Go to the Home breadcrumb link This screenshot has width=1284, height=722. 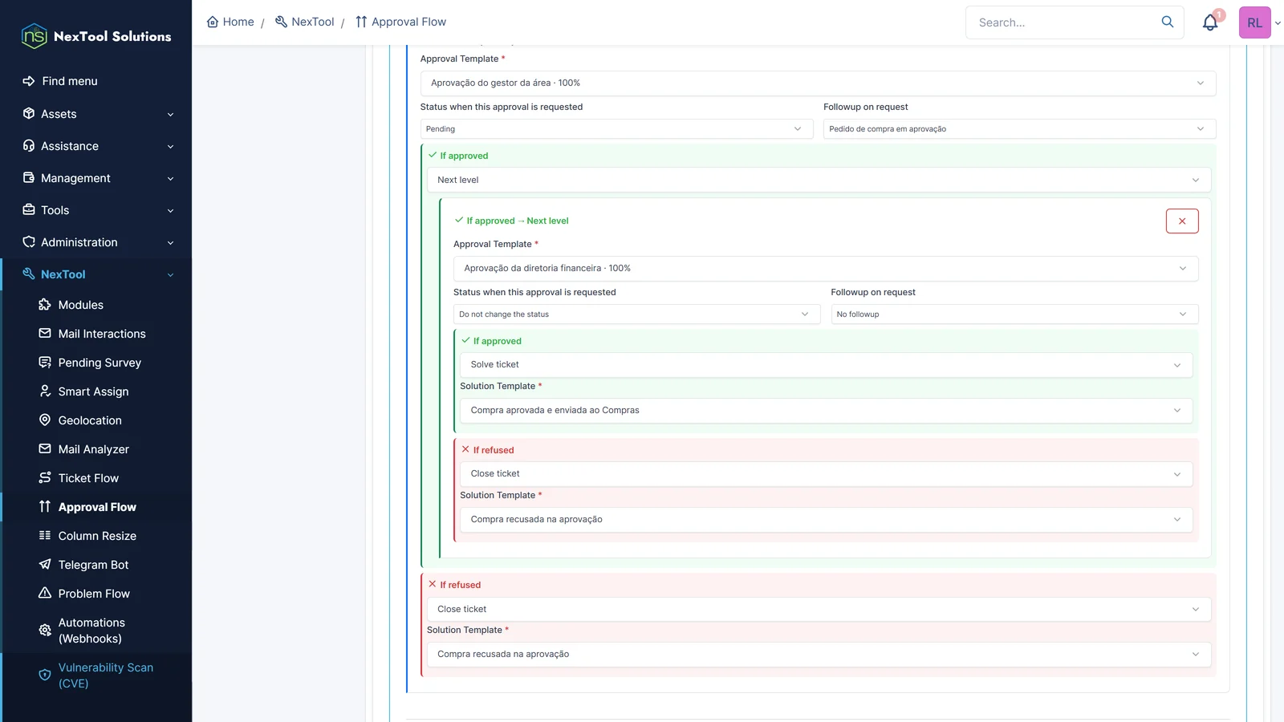[x=230, y=22]
